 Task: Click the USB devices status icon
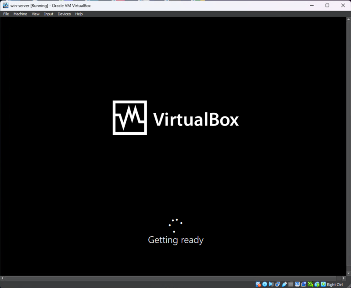pyautogui.click(x=284, y=284)
